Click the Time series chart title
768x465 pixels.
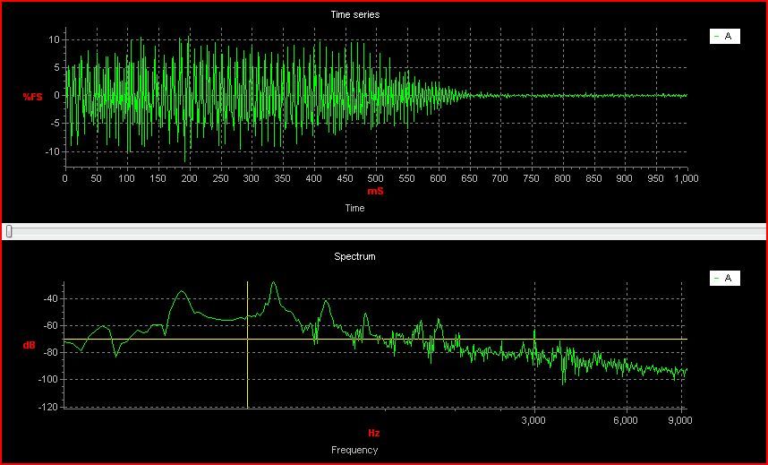click(355, 14)
